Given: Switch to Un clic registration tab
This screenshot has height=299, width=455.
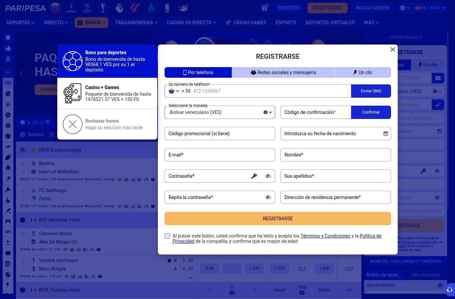Looking at the screenshot, I should 363,72.
